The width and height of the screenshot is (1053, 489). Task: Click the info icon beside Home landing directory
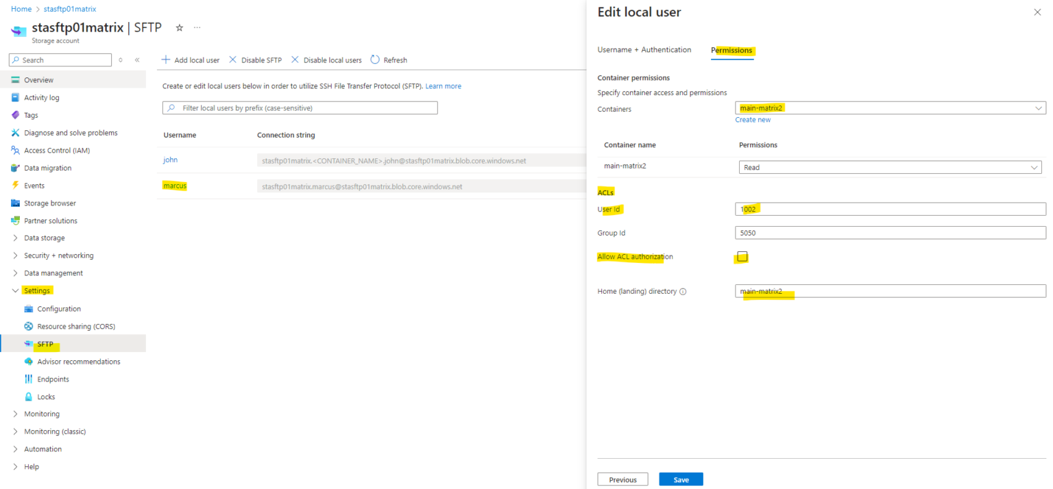(x=683, y=291)
